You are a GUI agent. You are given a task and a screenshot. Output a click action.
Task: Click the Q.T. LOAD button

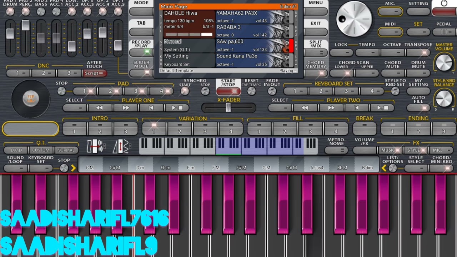tap(16, 150)
